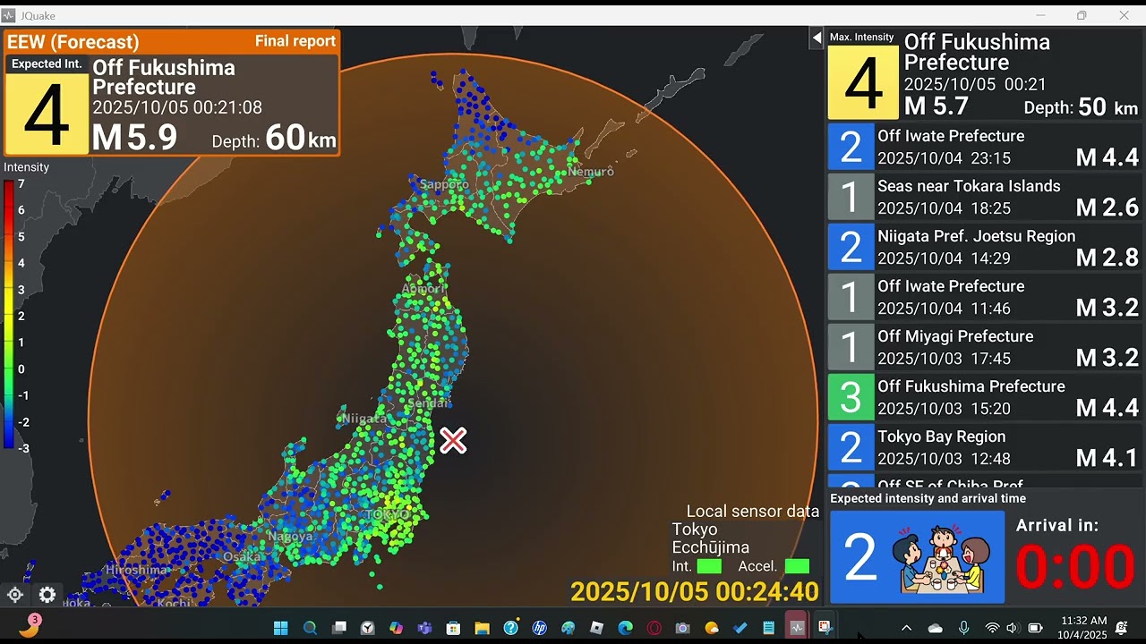
Task: Click the Aomori label on the map
Action: coord(423,289)
